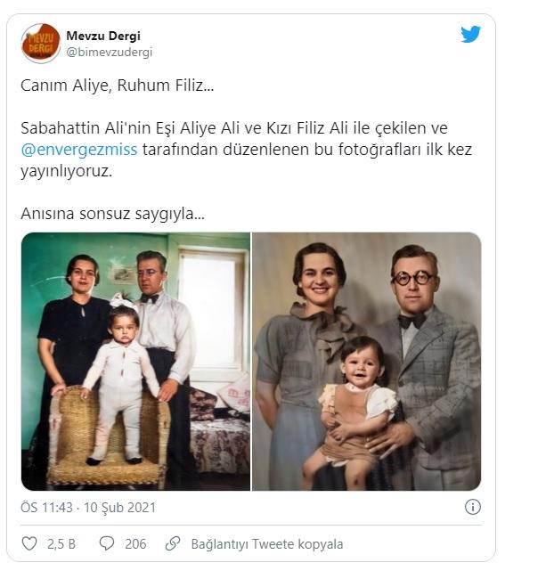Click the word 'yayınlıyoruz.' in the tweet
This screenshot has height=587, width=546.
coord(67,171)
